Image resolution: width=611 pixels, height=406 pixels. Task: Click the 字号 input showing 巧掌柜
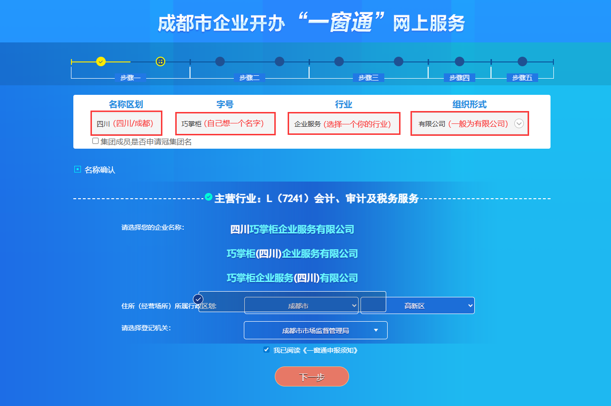pos(225,123)
